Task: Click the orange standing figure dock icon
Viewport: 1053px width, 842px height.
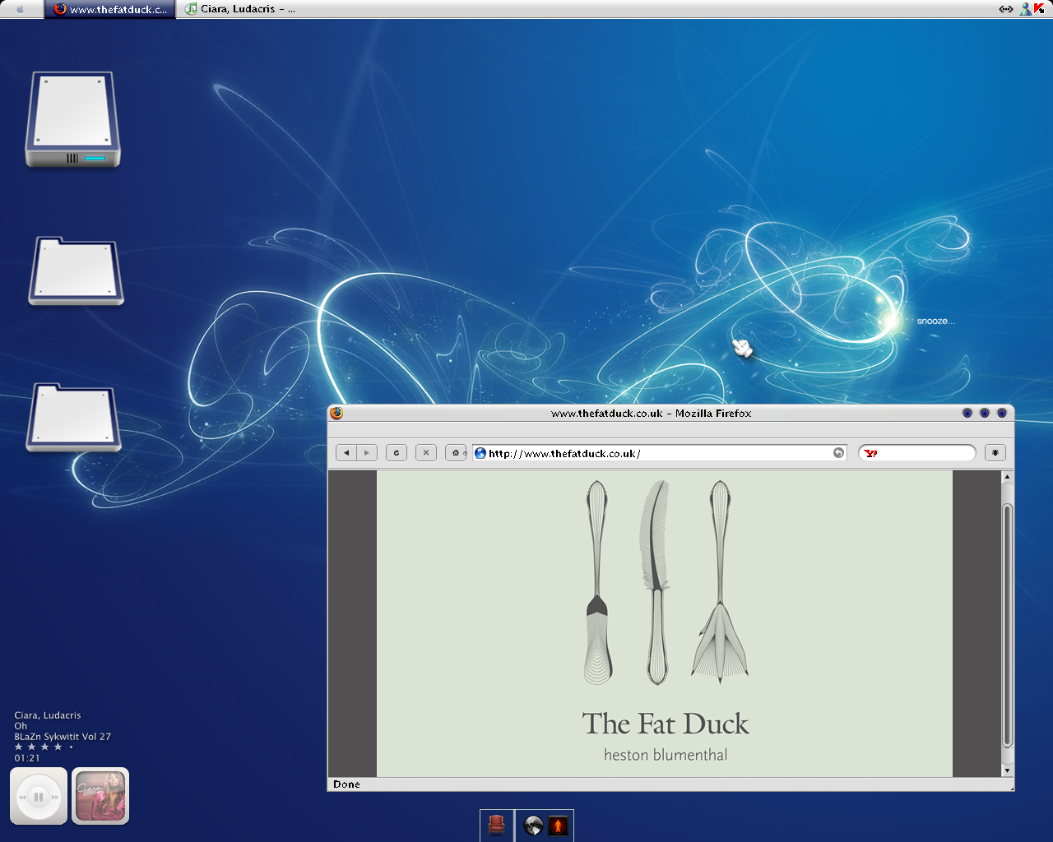Action: pyautogui.click(x=558, y=826)
